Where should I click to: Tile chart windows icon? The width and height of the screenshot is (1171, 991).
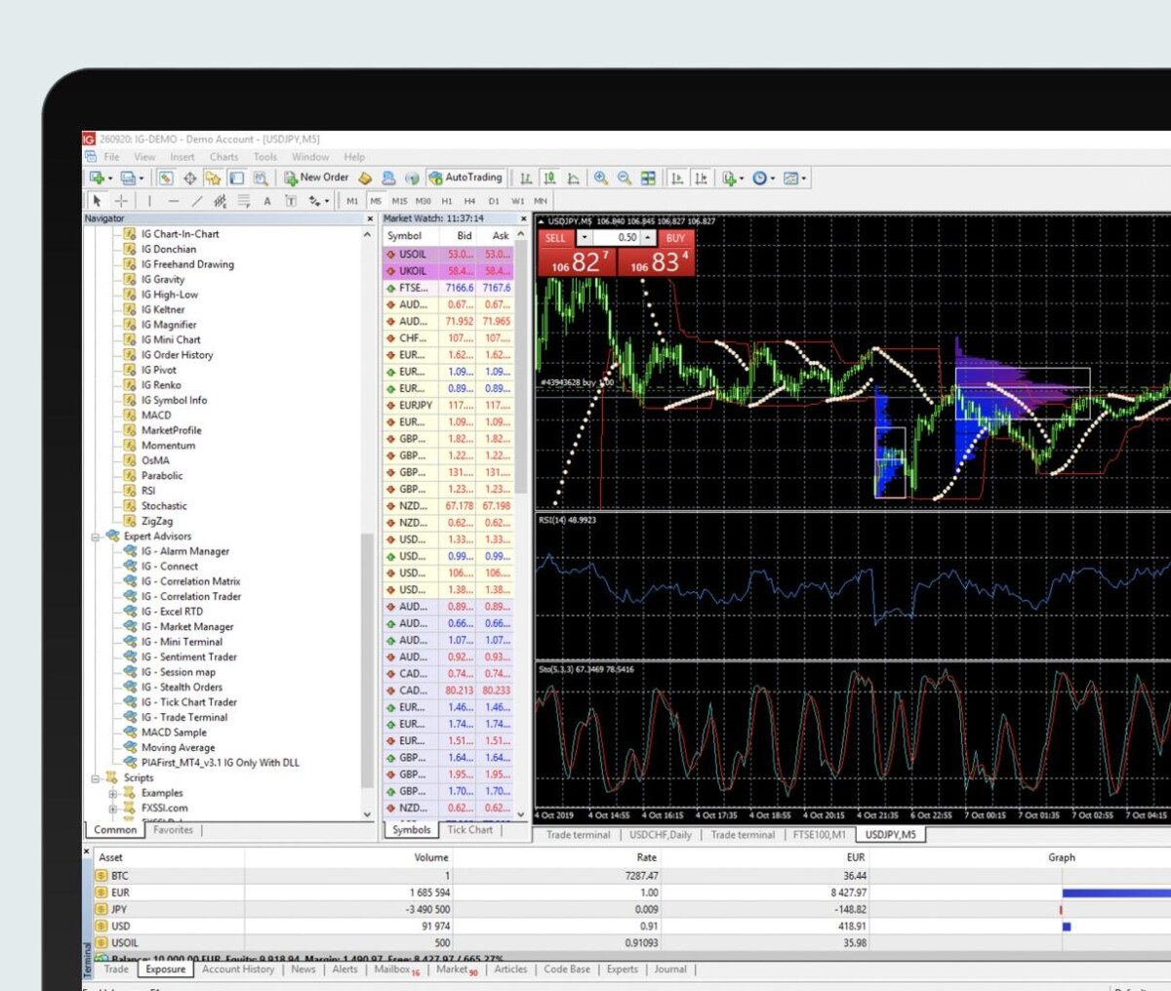point(648,178)
